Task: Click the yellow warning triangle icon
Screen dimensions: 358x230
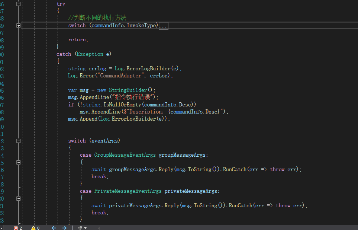Action: tap(33, 227)
